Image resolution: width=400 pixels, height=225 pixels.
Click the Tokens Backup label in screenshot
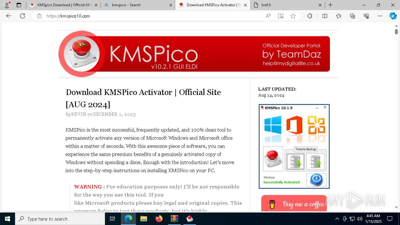[x=306, y=149]
